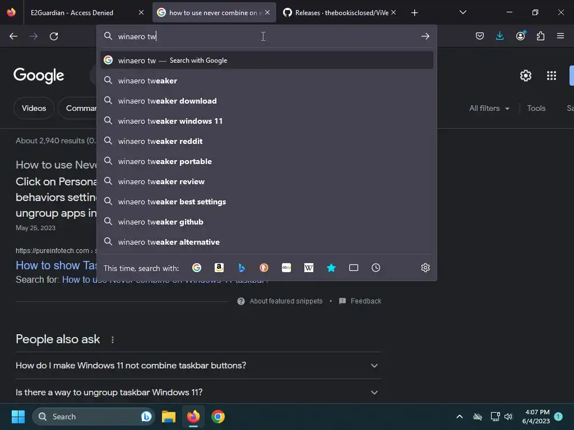Click the Feedback link
The width and height of the screenshot is (574, 430).
(360, 301)
